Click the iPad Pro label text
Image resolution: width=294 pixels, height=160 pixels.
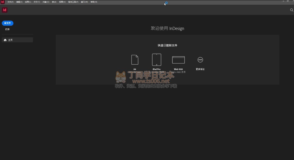pos(156,69)
